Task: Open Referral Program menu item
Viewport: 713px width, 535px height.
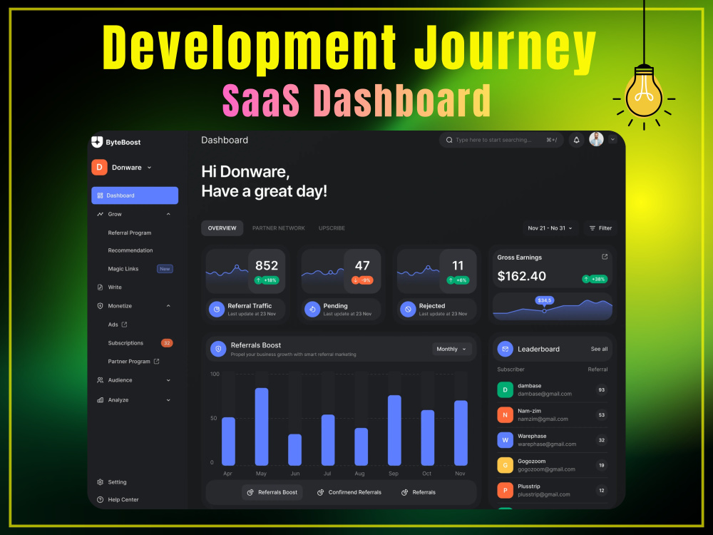Action: pos(130,233)
